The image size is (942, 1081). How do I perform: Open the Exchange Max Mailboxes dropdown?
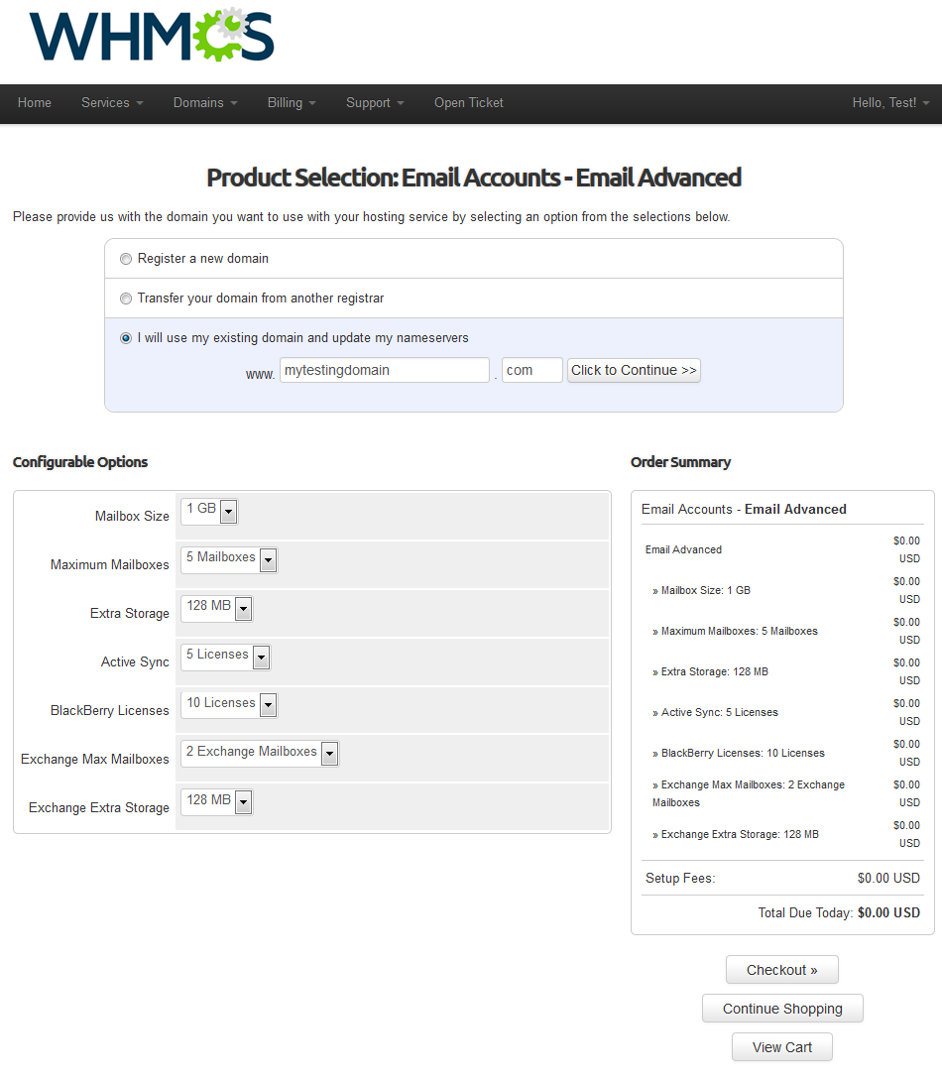point(259,754)
